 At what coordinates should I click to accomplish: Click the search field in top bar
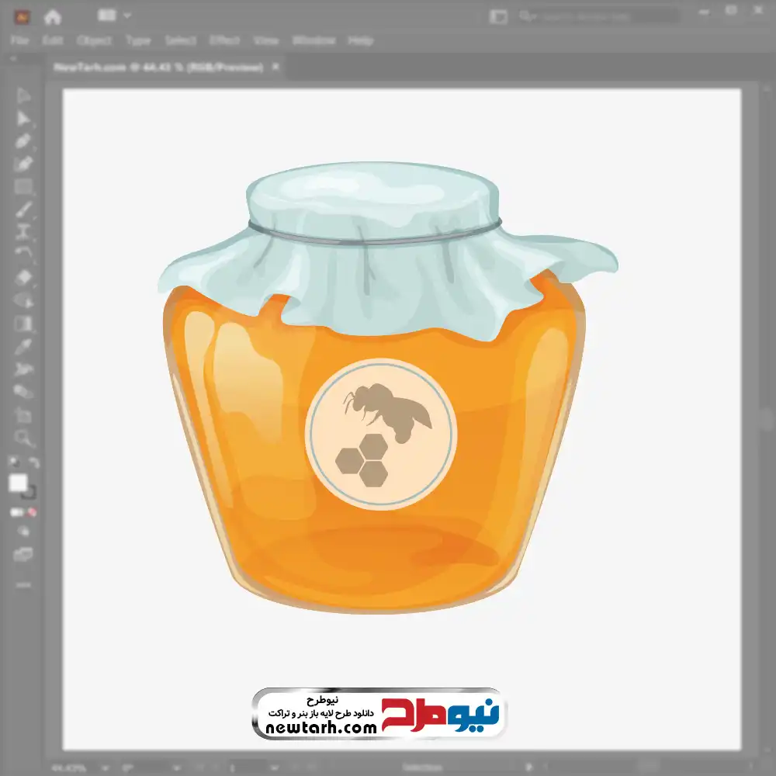[x=605, y=16]
